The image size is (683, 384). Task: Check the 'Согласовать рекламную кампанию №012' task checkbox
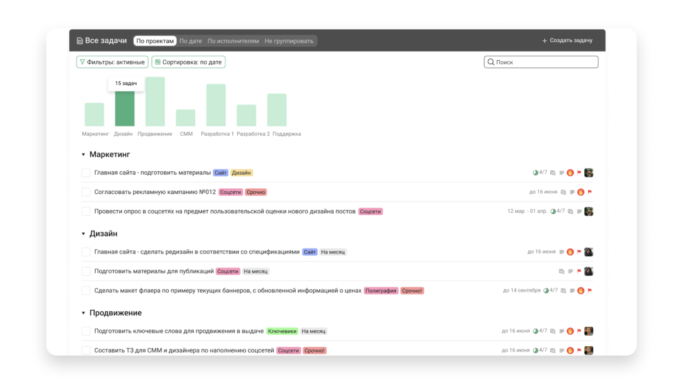(x=86, y=192)
